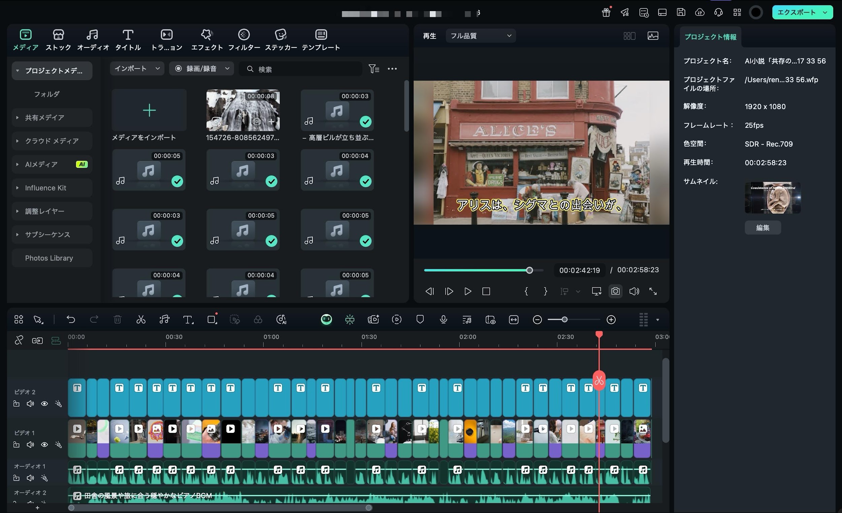Mute the ビデオ 1 track speaker
842x513 pixels.
click(x=30, y=445)
